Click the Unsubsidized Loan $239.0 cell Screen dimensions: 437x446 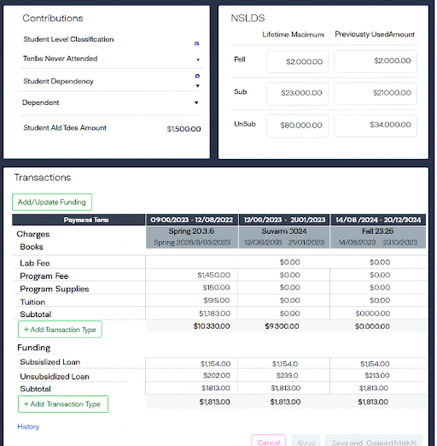pyautogui.click(x=287, y=375)
